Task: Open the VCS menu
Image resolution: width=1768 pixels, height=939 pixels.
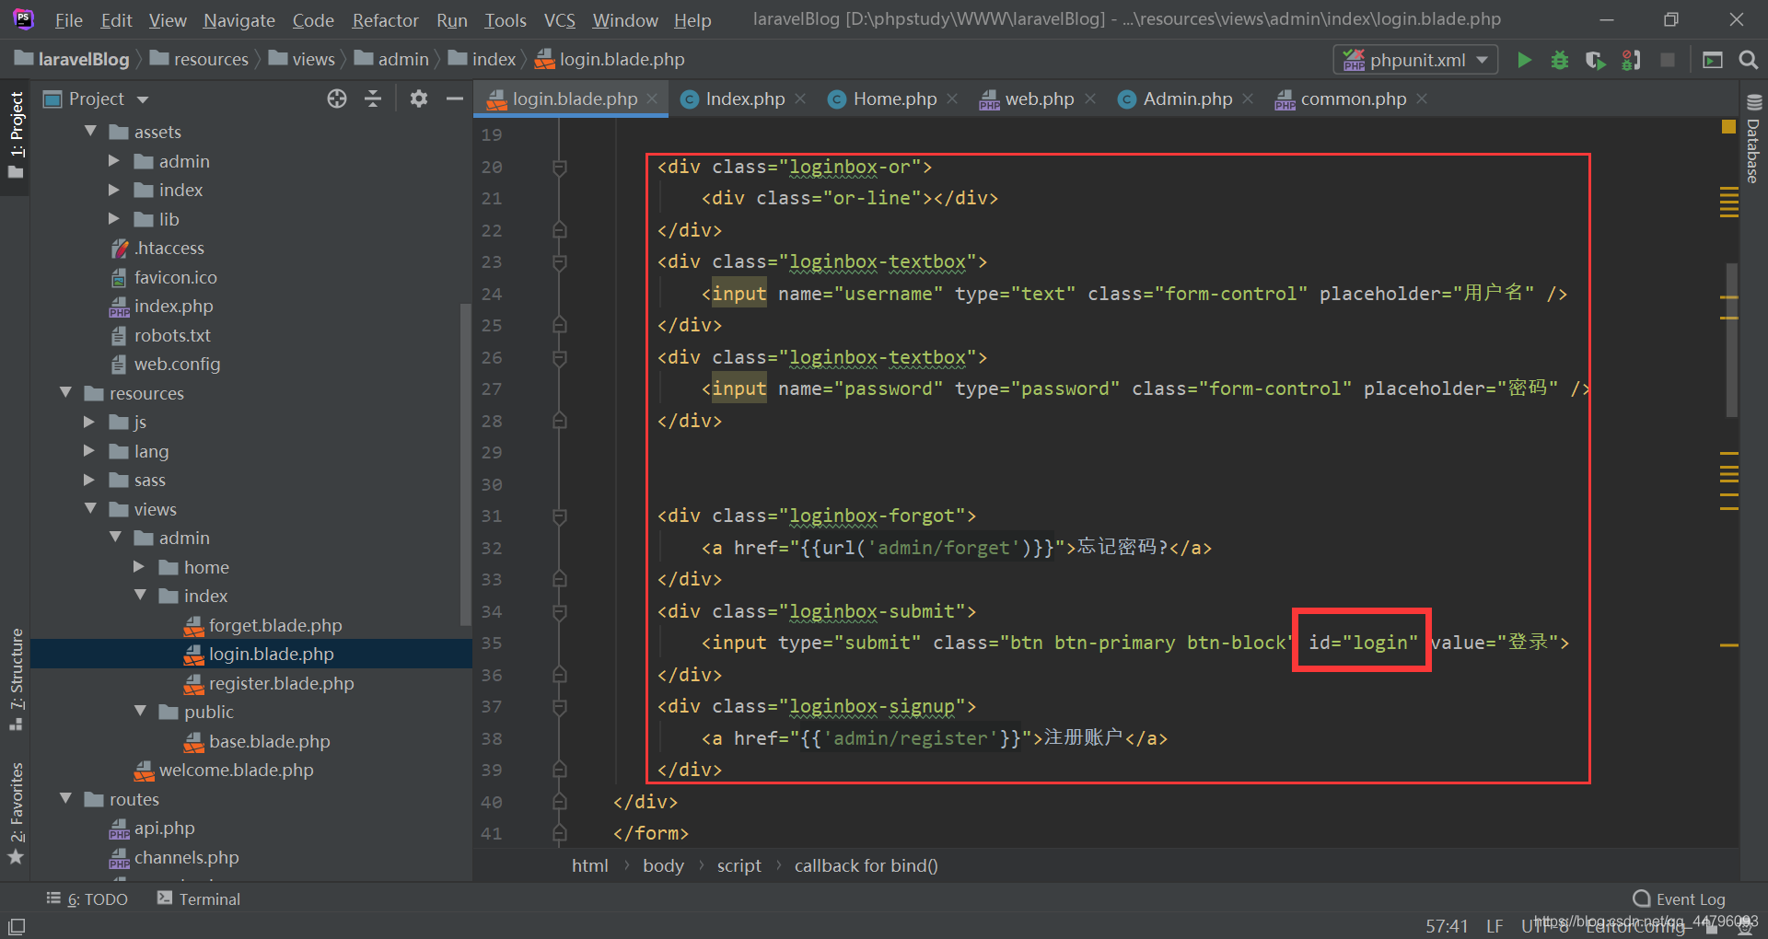Action: [x=559, y=20]
